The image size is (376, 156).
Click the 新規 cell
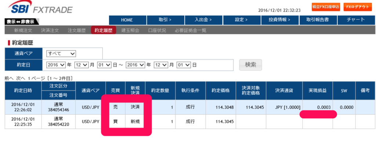[x=135, y=122]
